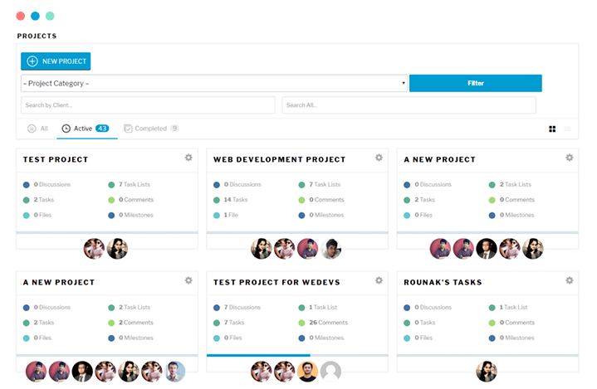Click 0 Comments in Web Development Project
The height and width of the screenshot is (389, 597).
326,200
